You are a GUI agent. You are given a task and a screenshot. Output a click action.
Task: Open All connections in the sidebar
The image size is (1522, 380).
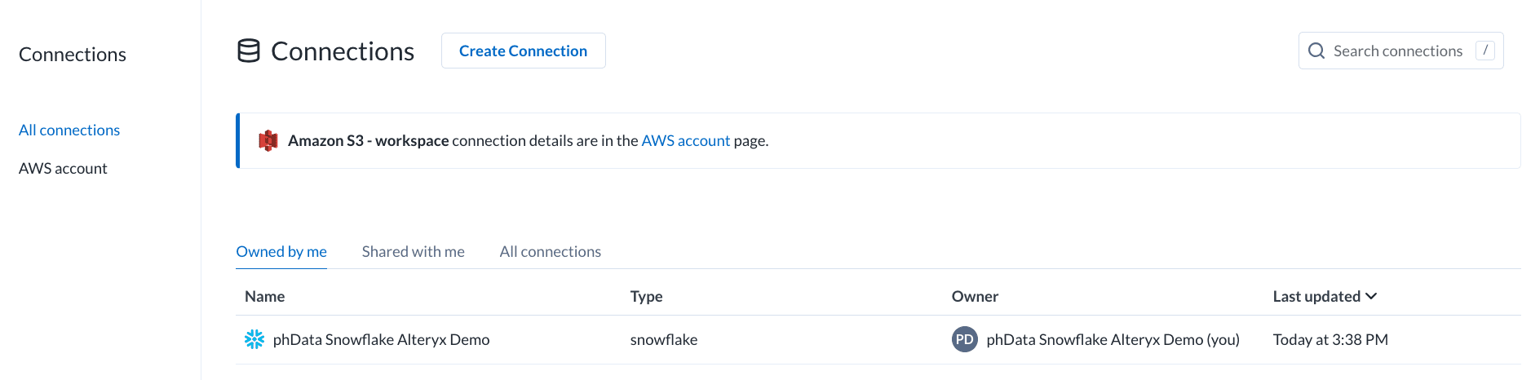69,130
